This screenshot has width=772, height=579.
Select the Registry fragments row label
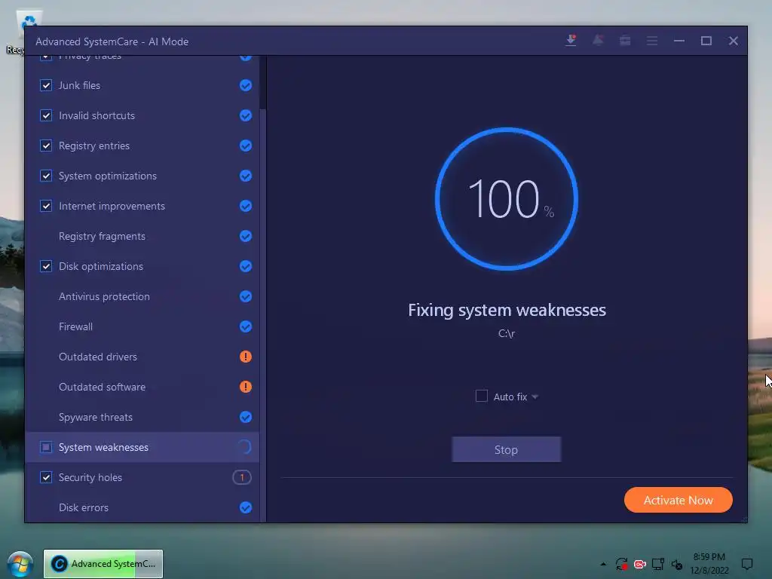(102, 236)
